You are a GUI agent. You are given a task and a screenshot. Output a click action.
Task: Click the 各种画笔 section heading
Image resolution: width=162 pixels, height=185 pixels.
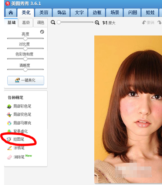16,98
